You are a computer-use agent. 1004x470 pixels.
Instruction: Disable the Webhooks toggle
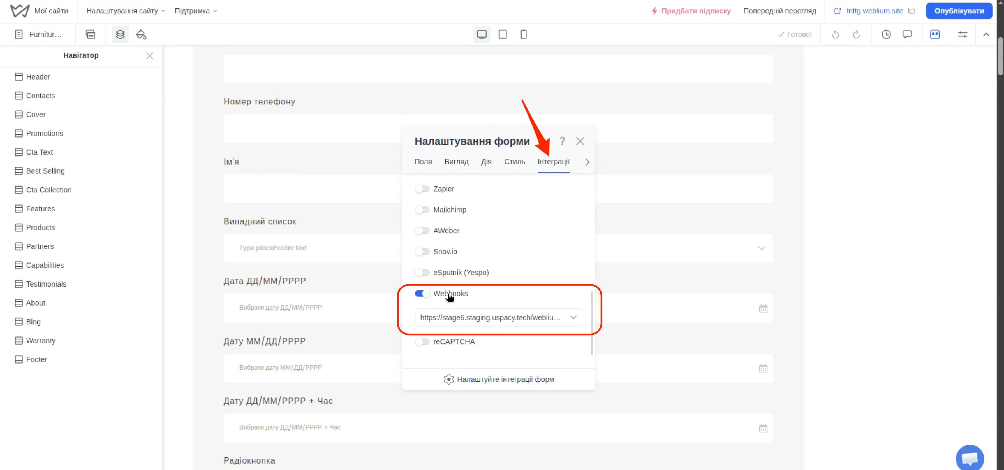(422, 294)
